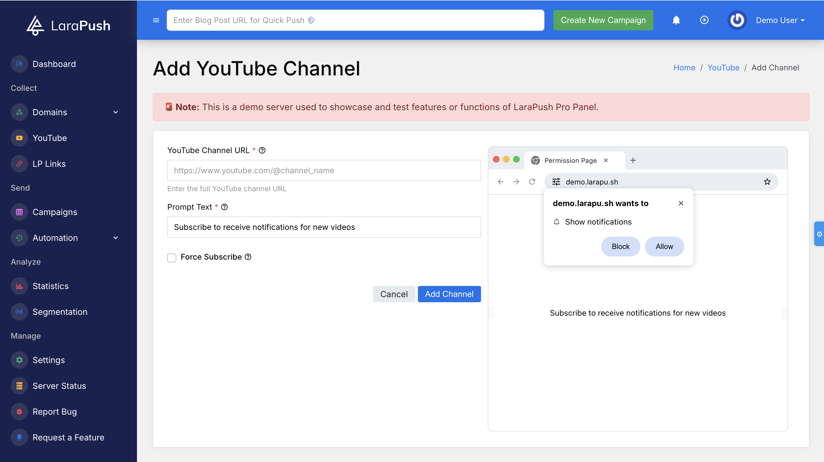Click the preview bookmark star icon
The height and width of the screenshot is (462, 824).
pos(767,182)
